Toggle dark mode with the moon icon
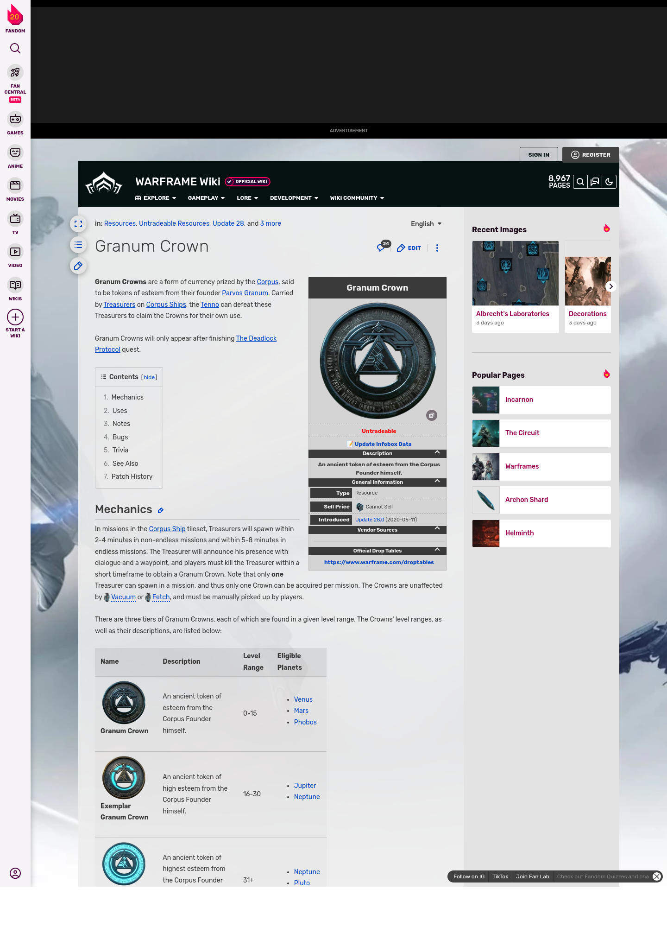Screen dimensions: 667x927 click(x=609, y=182)
